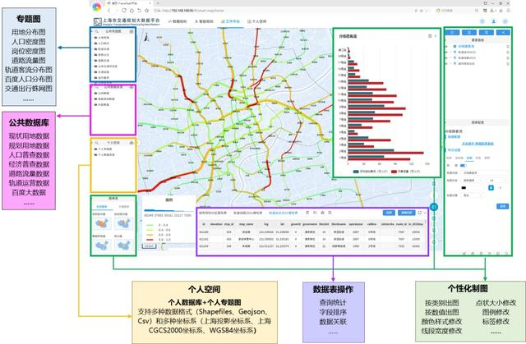Image resolution: width=526 pixels, height=344 pixels.
Task: Open the round settings icon in the 公共专题图 panel header
Action: pyautogui.click(x=131, y=31)
